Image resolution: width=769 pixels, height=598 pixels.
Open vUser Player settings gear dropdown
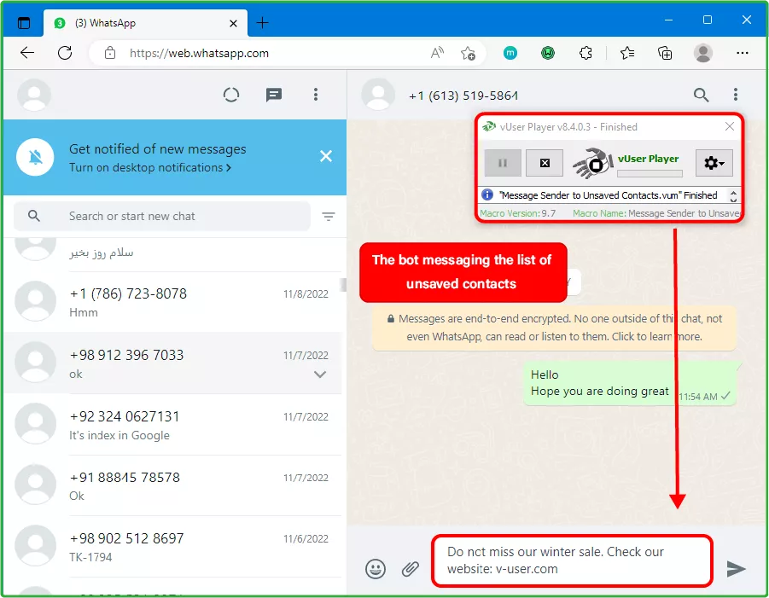714,163
